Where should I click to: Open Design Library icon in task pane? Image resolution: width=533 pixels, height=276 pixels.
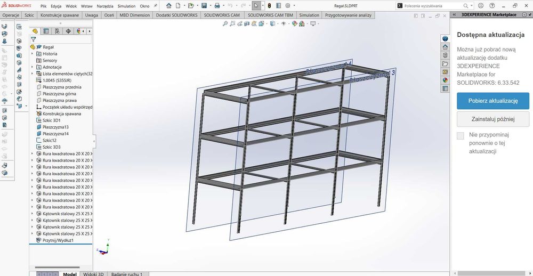click(445, 55)
